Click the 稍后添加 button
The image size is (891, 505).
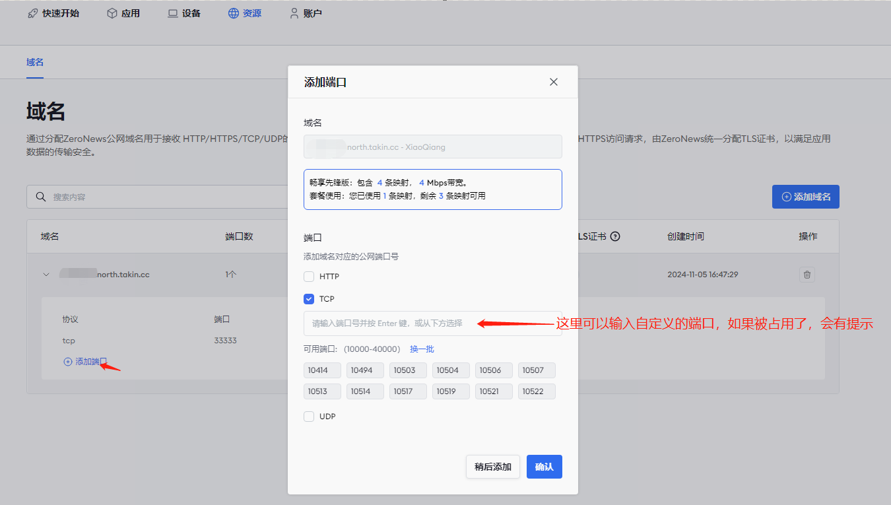click(493, 467)
